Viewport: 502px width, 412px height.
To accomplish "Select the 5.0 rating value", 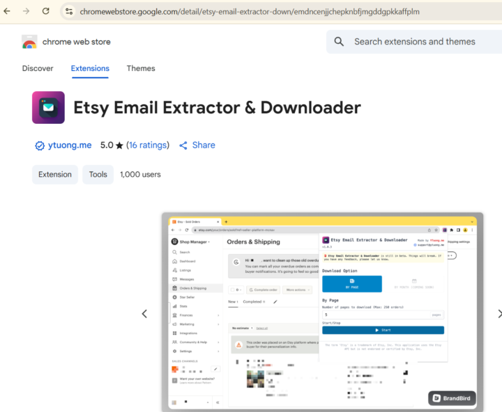I will [107, 145].
